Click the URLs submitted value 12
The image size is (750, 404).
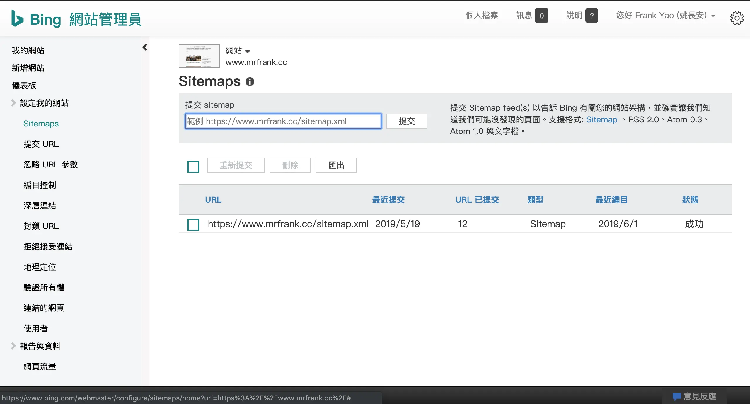pos(463,224)
